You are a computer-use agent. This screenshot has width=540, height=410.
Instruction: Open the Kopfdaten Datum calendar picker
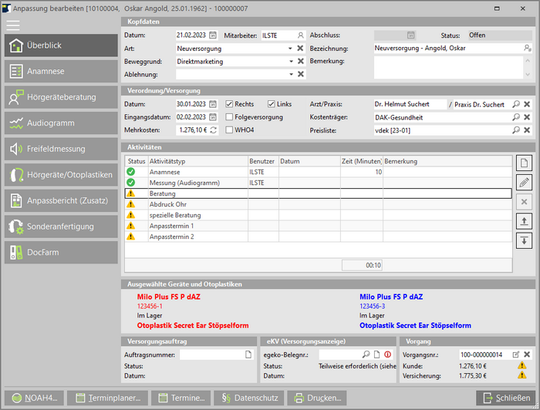click(213, 35)
